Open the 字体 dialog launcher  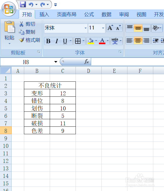[x=120, y=52]
